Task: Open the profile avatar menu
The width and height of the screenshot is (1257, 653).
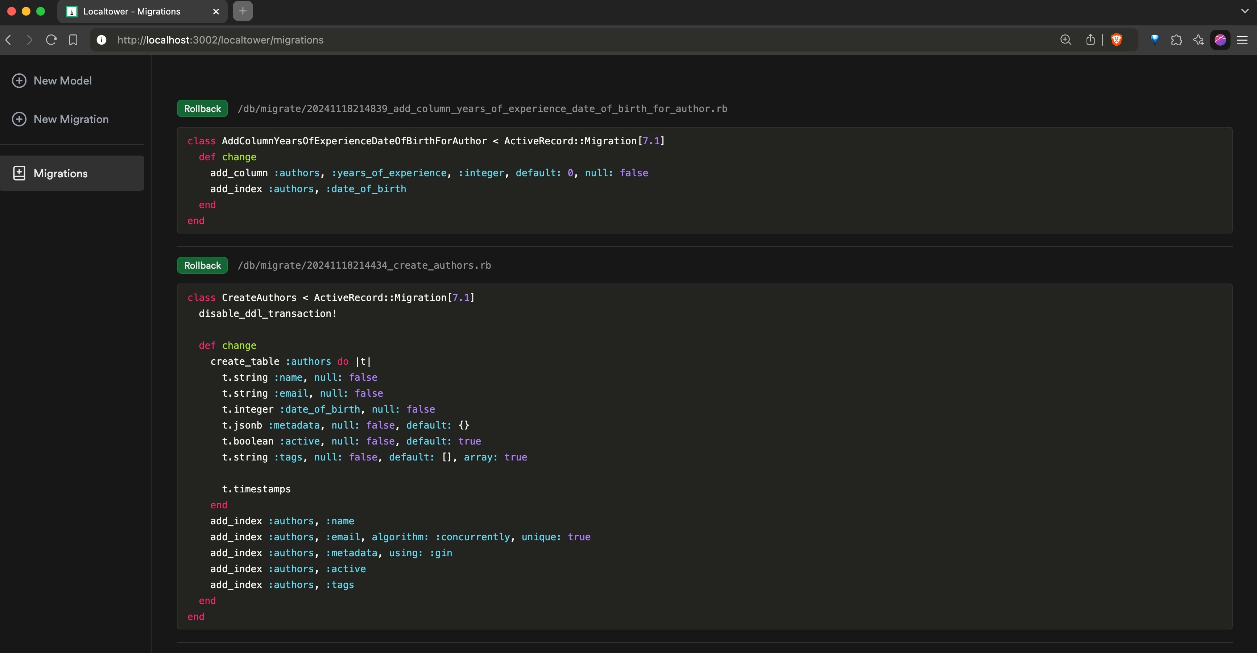Action: (x=1220, y=40)
